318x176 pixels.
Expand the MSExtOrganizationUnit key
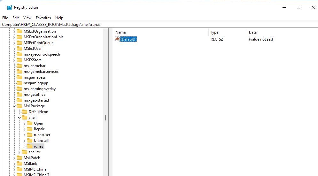coord(14,37)
